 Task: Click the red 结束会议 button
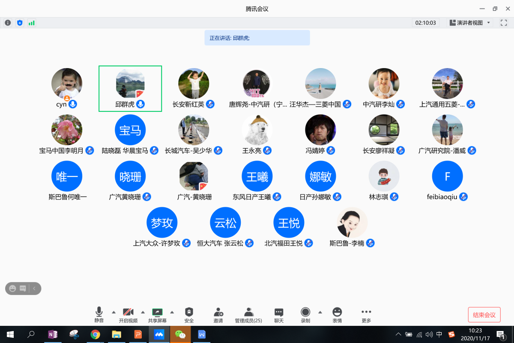click(x=484, y=315)
